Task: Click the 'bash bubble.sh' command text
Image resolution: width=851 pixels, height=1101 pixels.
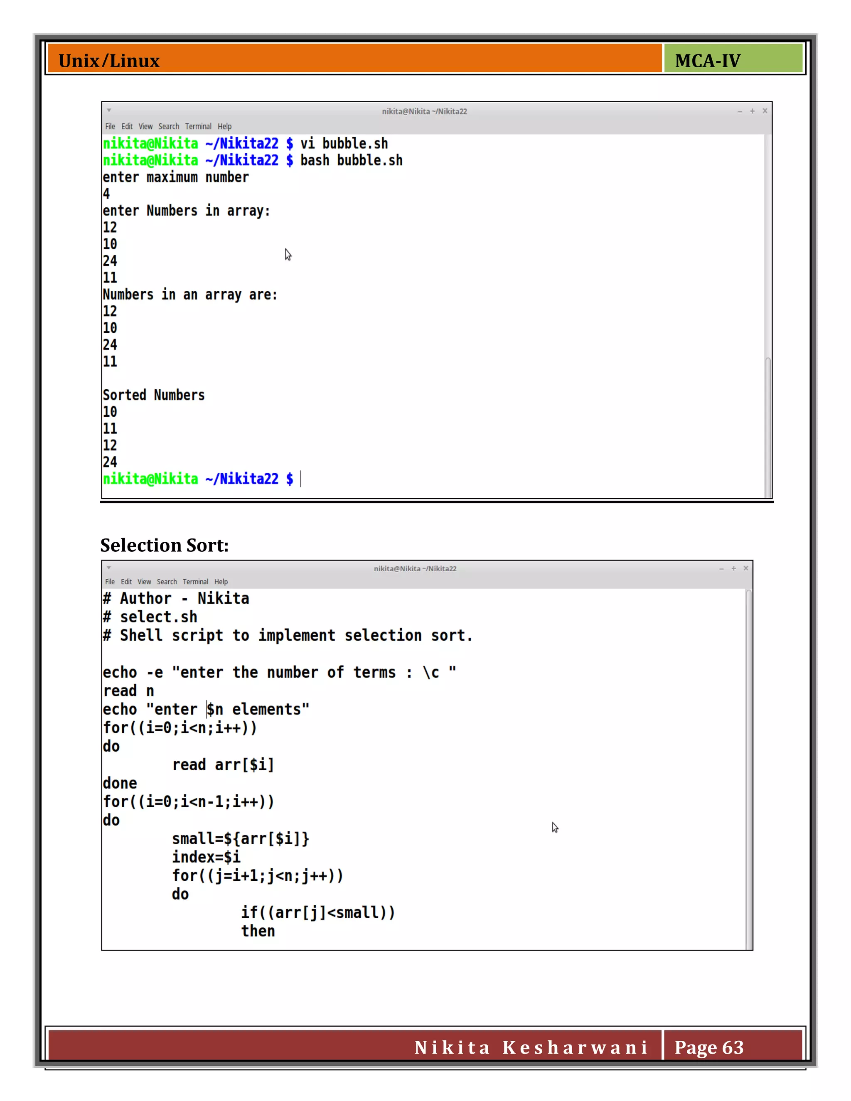Action: point(352,160)
